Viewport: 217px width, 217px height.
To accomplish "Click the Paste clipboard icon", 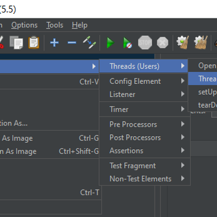I will pyautogui.click(x=34, y=42).
